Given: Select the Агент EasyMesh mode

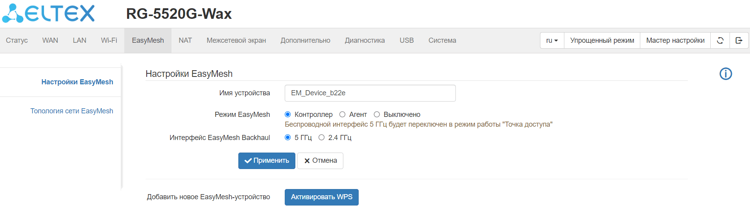Looking at the screenshot, I should [x=343, y=115].
